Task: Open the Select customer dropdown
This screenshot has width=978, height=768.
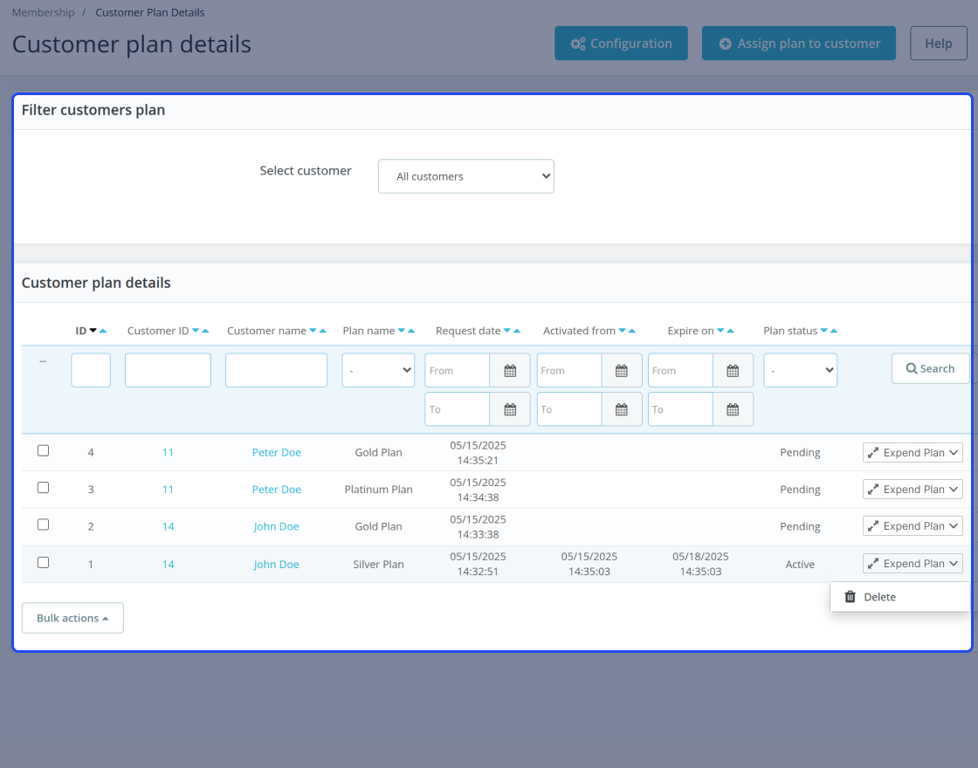Action: click(x=466, y=176)
